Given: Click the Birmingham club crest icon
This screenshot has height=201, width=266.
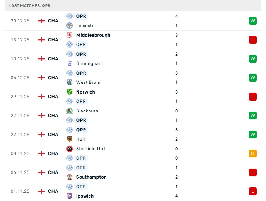Looking at the screenshot, I should [x=70, y=63].
